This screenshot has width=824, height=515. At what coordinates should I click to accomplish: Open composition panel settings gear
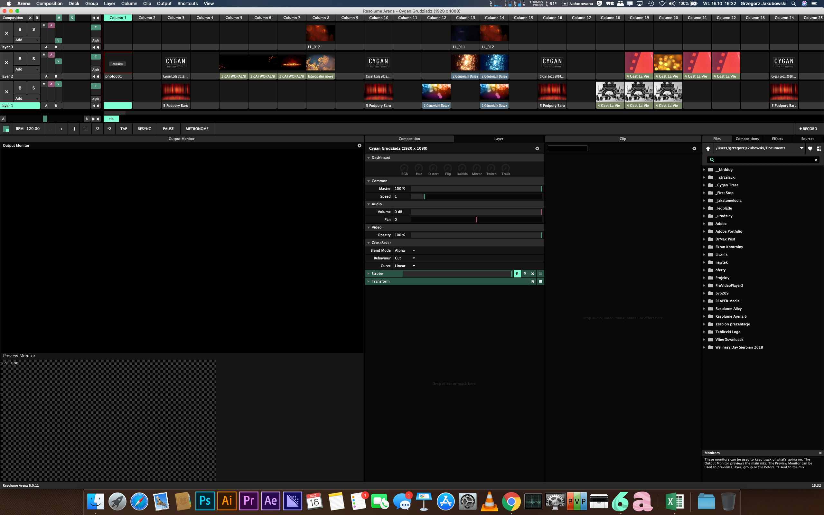tap(537, 148)
